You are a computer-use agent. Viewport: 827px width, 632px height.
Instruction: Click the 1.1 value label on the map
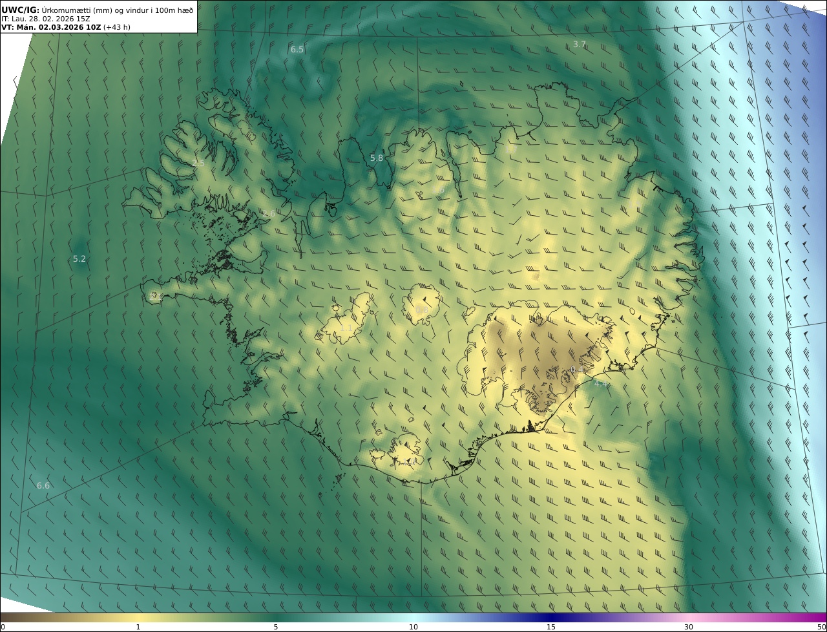tap(346, 328)
